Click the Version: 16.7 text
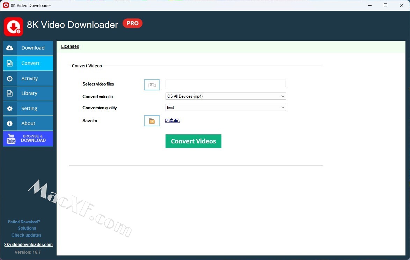This screenshot has width=410, height=260. (x=28, y=252)
